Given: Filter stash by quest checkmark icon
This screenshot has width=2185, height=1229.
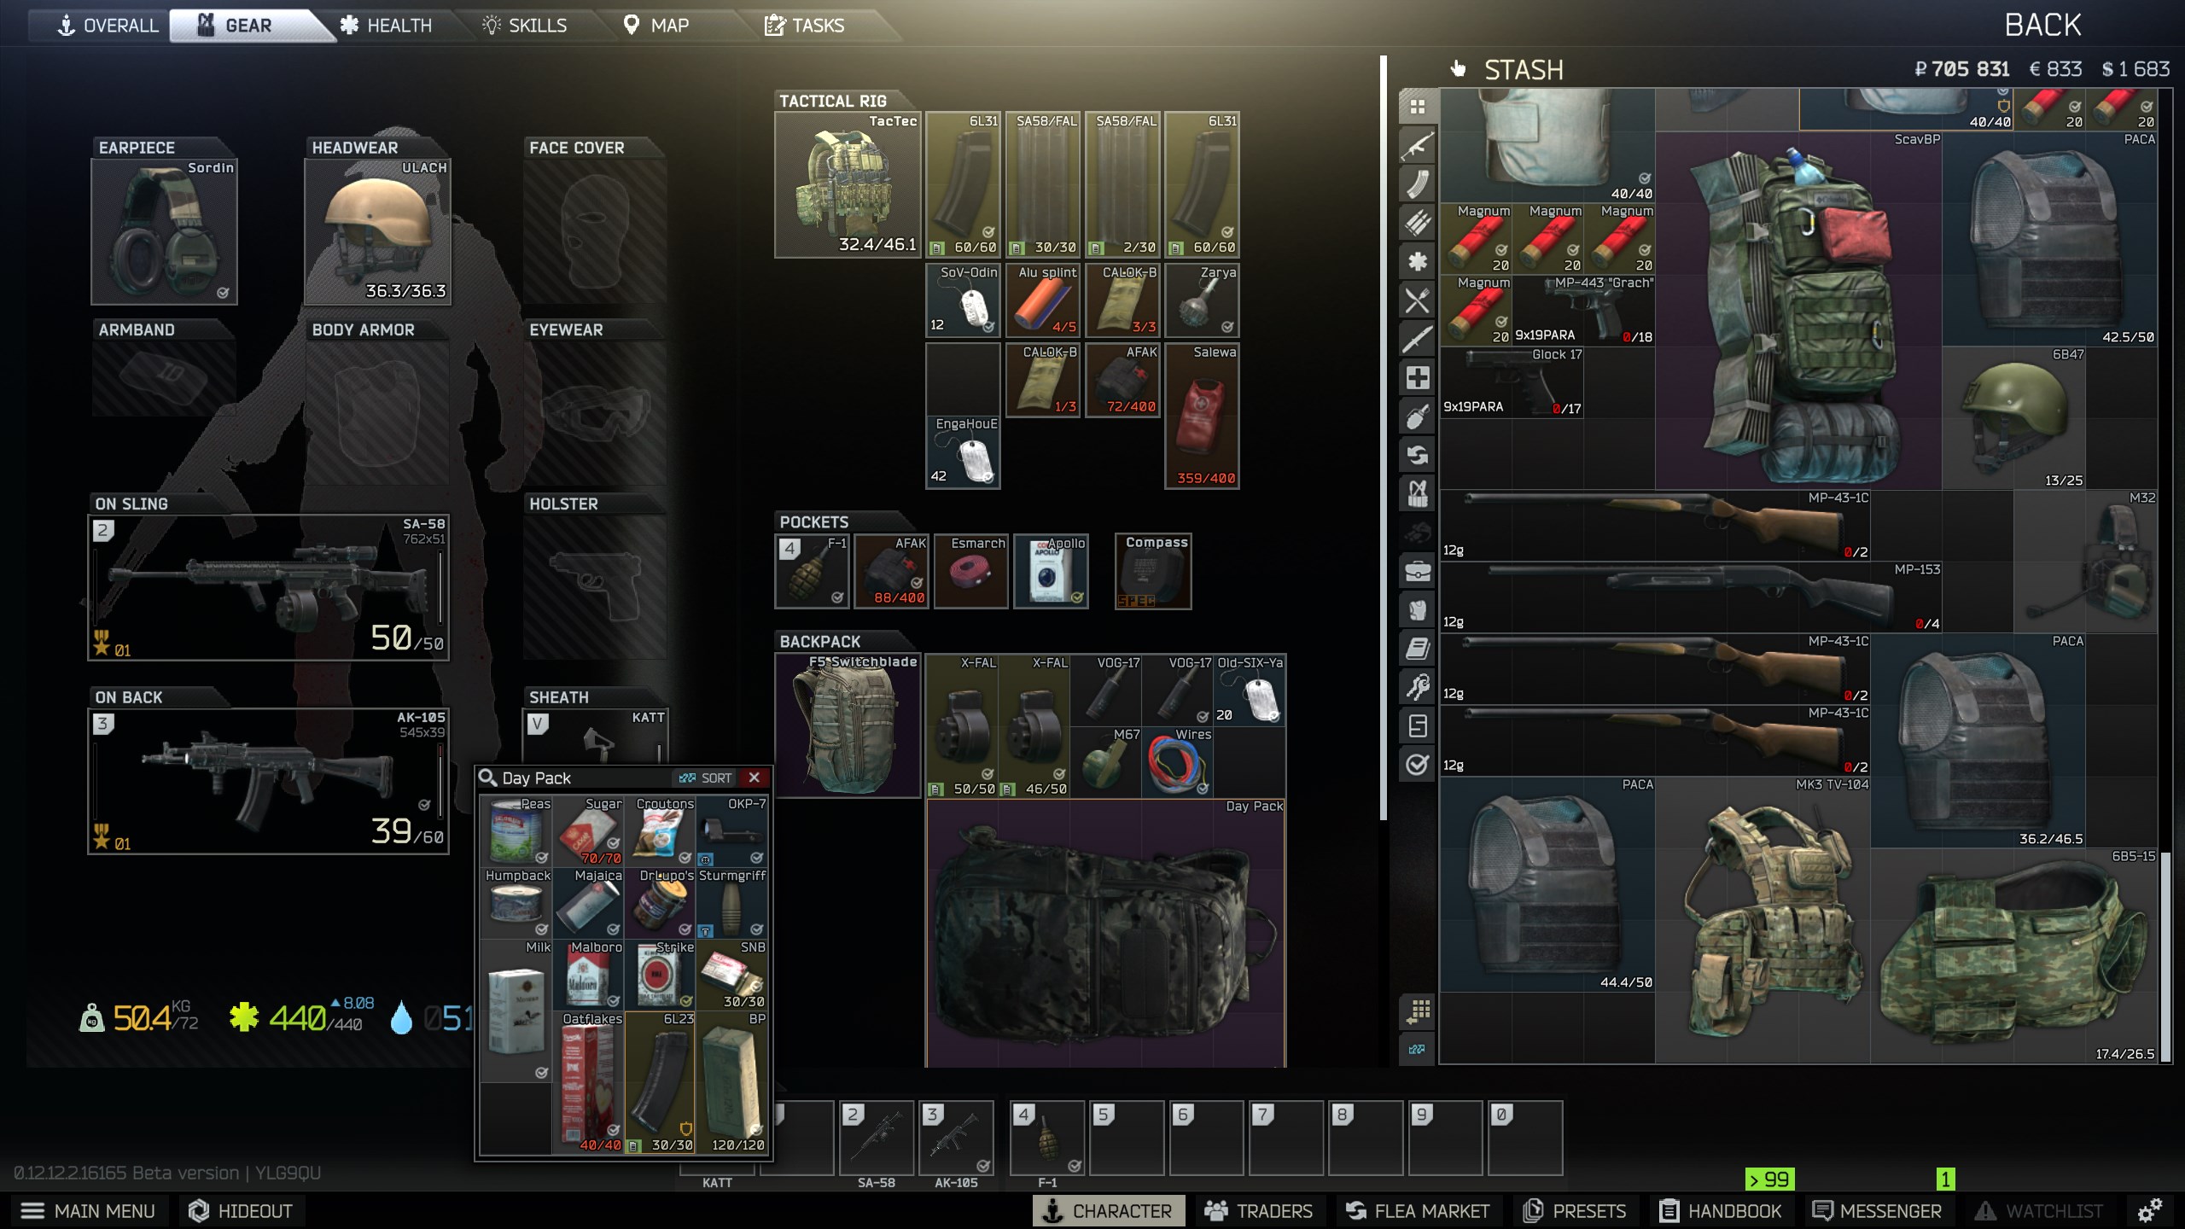Looking at the screenshot, I should (x=1418, y=765).
